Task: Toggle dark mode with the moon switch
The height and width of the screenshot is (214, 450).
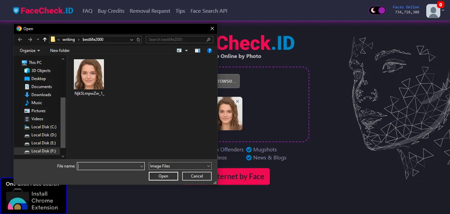Action: (377, 10)
